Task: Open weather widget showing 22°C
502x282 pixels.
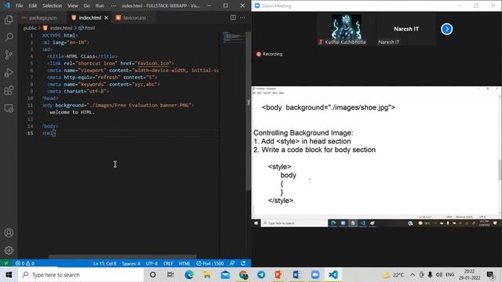Action: click(394, 275)
